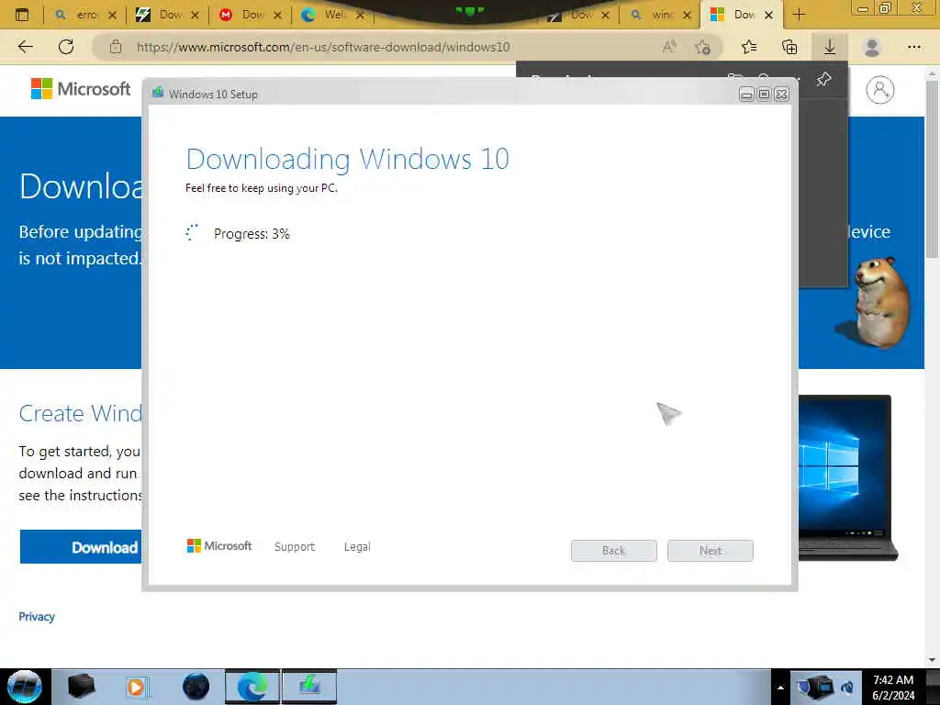This screenshot has width=940, height=705.
Task: Switch to Windows 10 Setup in taskbar
Action: click(x=309, y=687)
